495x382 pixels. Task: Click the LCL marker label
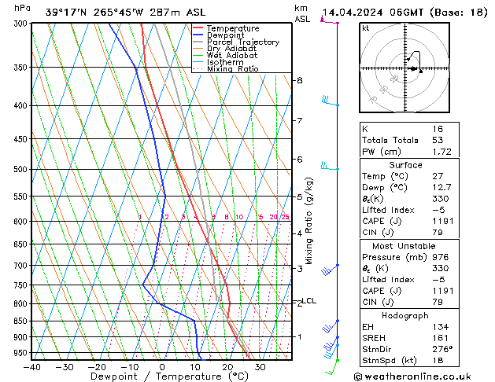(x=309, y=301)
